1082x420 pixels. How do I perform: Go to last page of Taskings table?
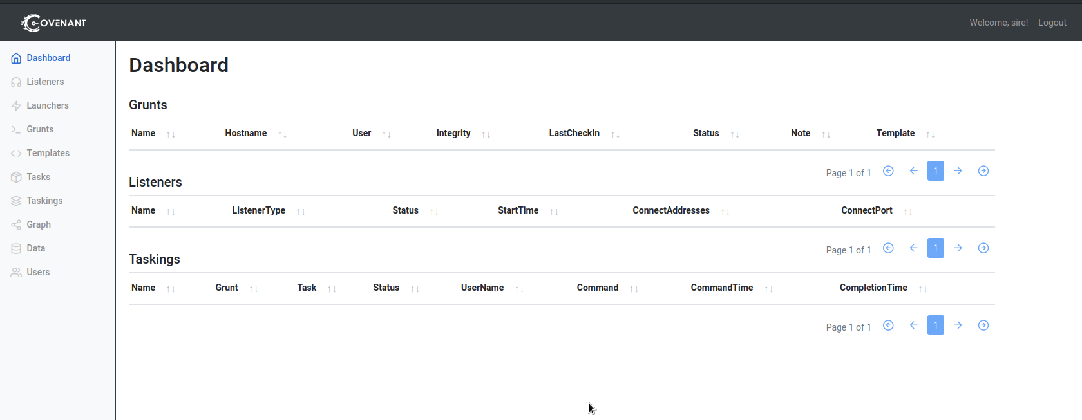point(983,325)
